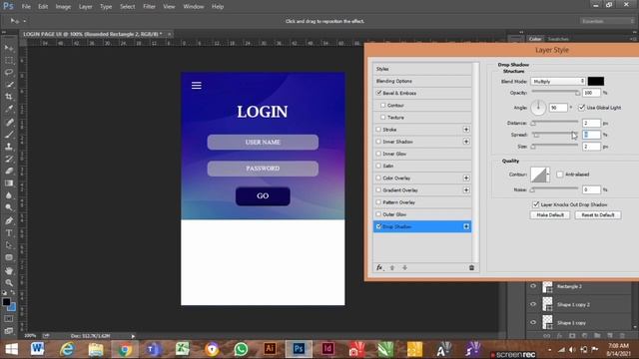Enable the Outer Glow effect checkbox
The image size is (639, 359).
pyautogui.click(x=378, y=214)
